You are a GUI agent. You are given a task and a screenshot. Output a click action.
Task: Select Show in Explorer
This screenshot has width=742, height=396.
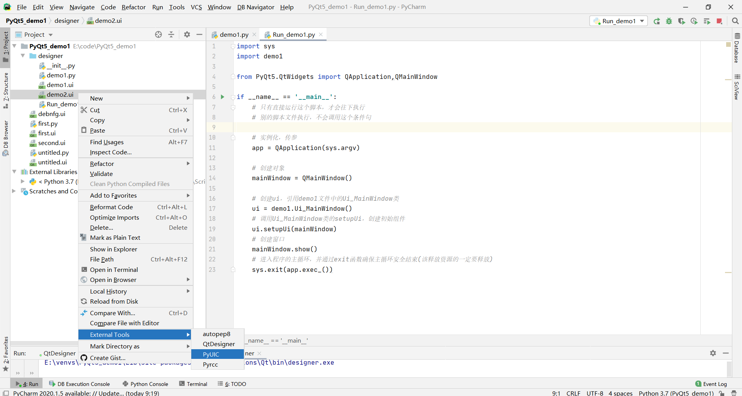pyautogui.click(x=136, y=249)
